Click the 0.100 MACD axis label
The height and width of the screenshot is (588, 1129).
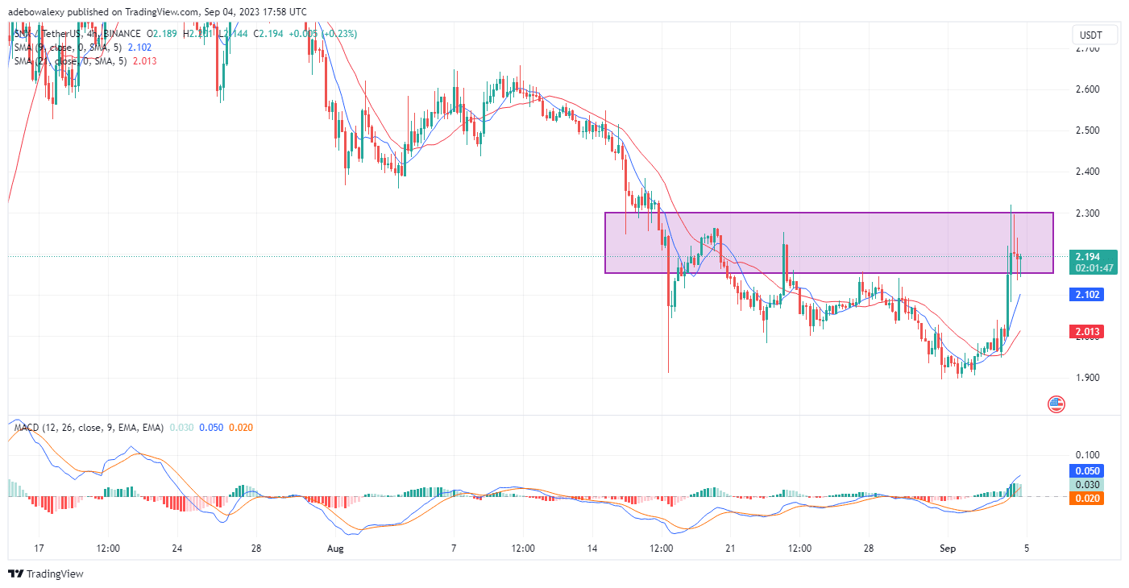(x=1086, y=455)
